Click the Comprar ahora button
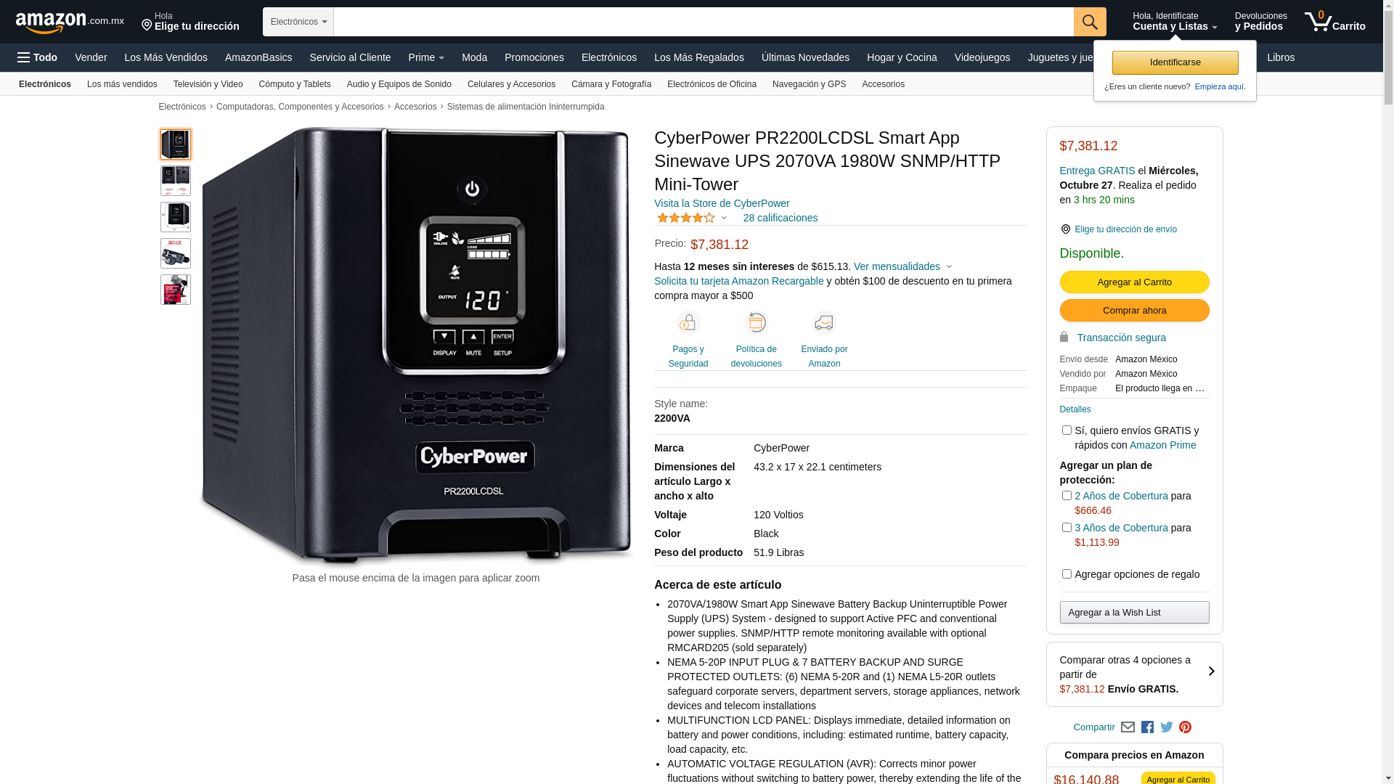1394x784 pixels. (1134, 311)
